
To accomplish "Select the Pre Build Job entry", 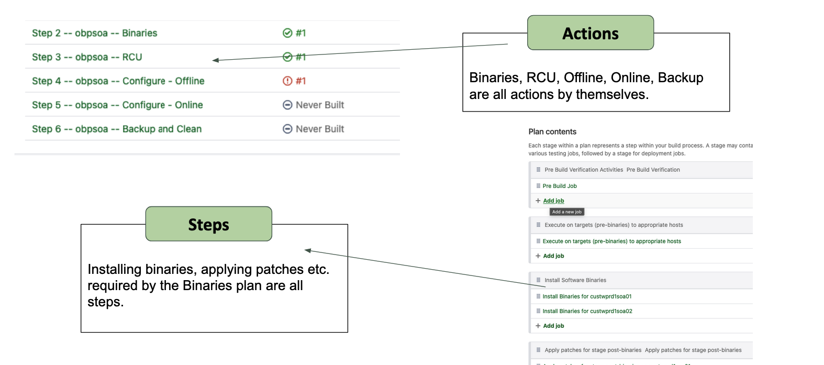I will click(x=560, y=186).
